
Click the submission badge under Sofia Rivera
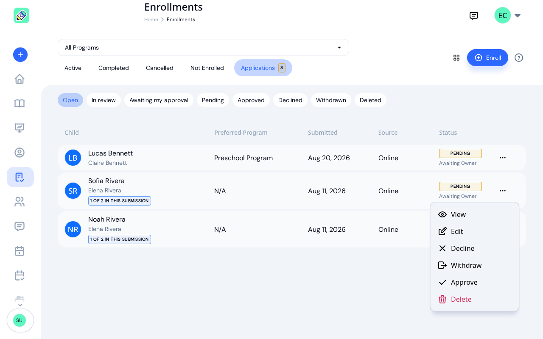tap(120, 201)
